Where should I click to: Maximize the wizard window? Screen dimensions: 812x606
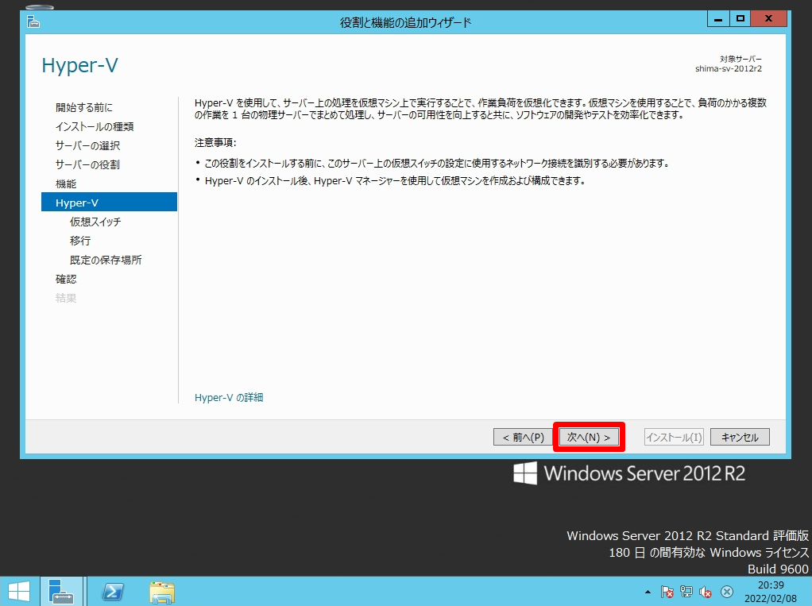(740, 18)
